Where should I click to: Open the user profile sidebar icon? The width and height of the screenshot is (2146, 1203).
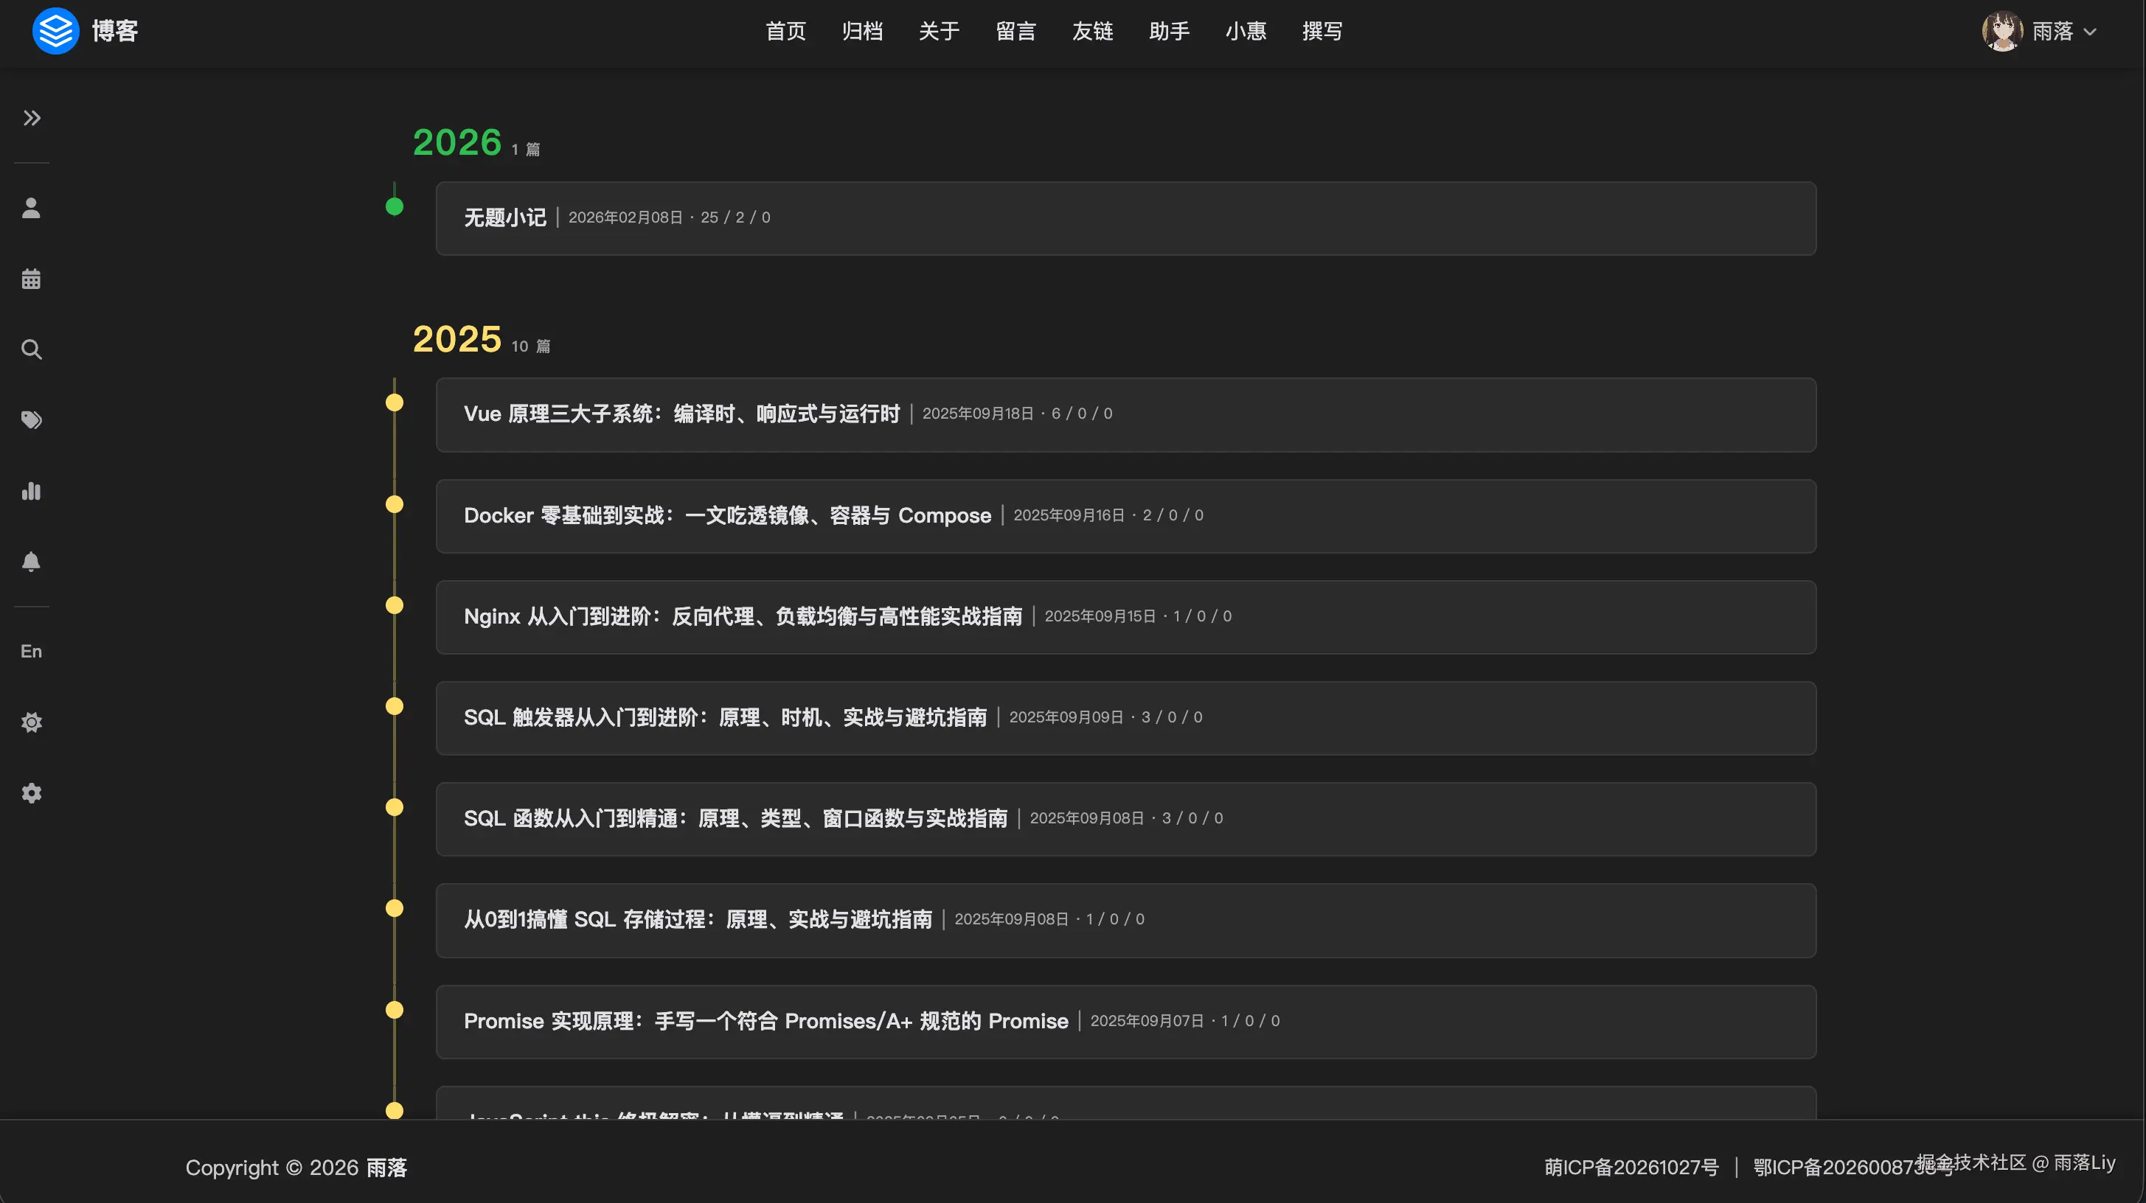[32, 207]
